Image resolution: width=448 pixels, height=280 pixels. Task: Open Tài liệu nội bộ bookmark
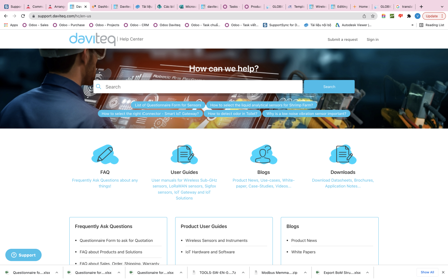[x=318, y=25]
